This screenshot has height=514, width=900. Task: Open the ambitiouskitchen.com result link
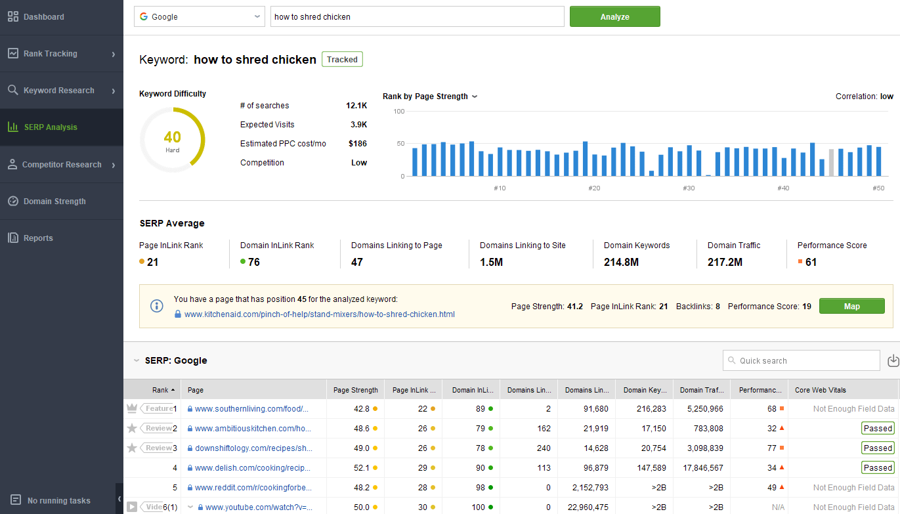tap(253, 428)
